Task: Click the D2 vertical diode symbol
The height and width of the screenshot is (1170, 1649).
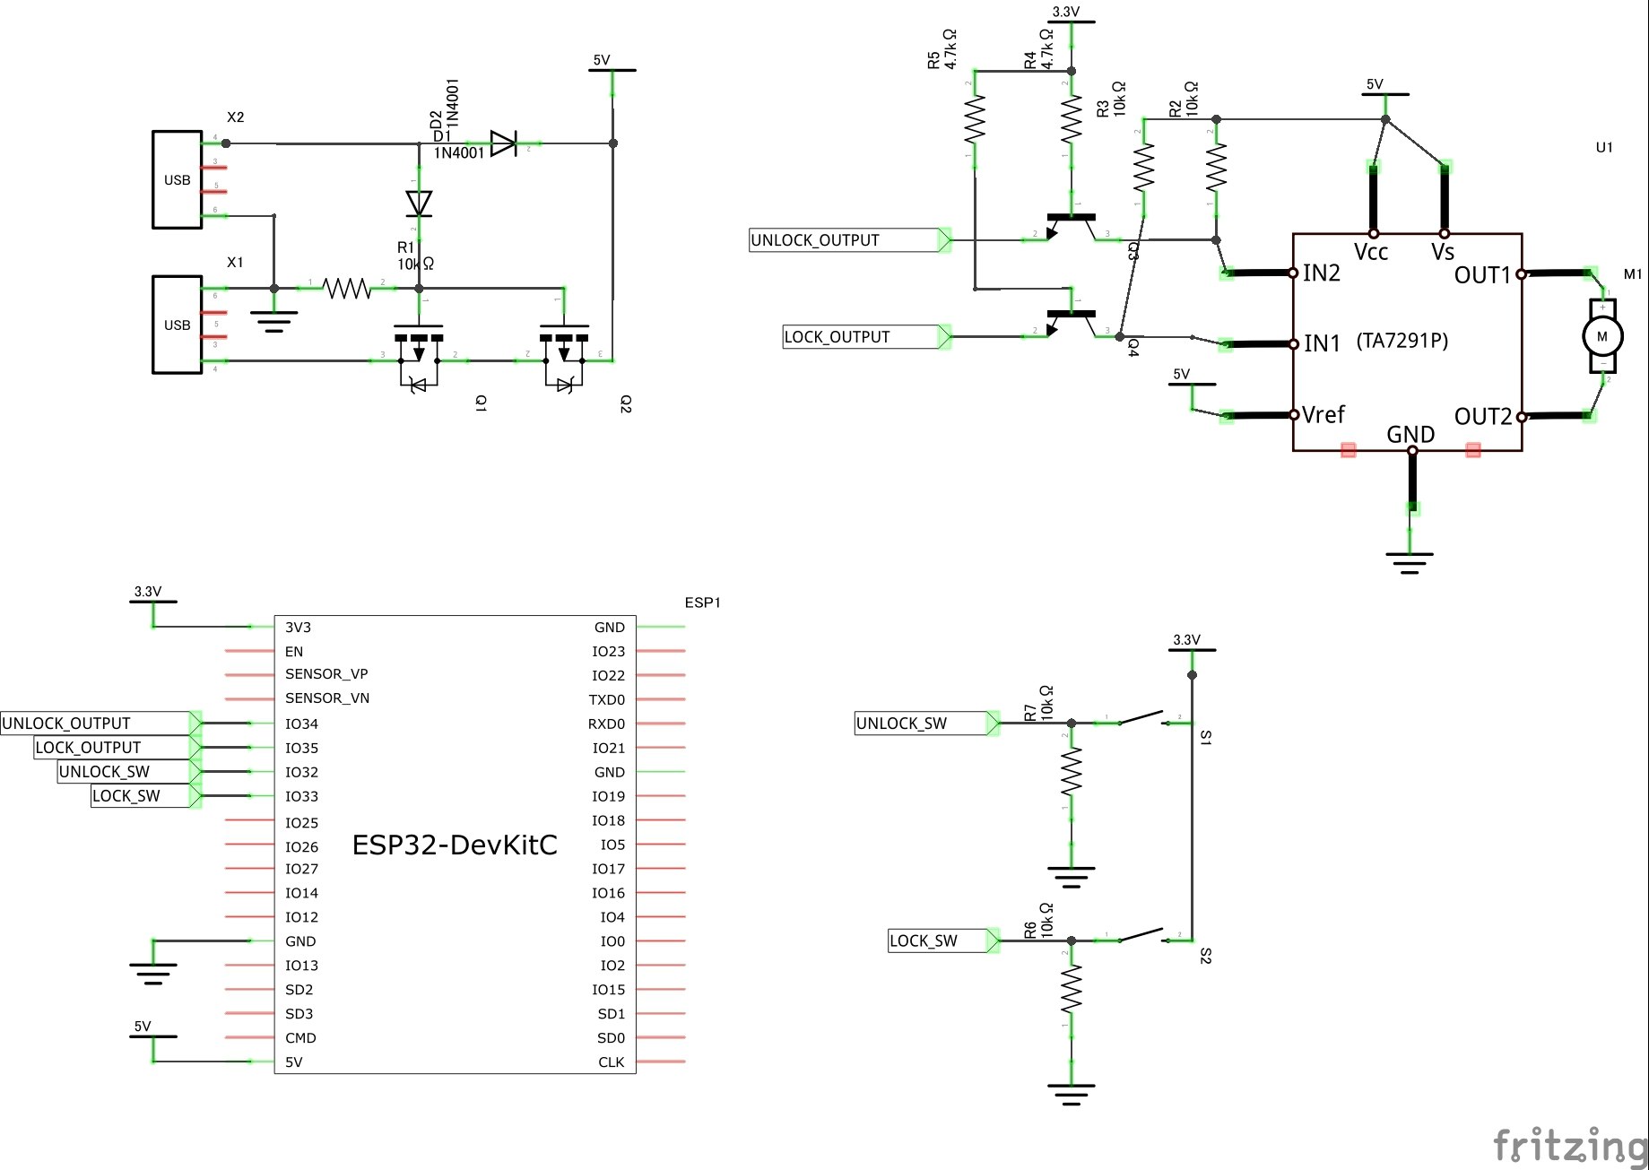Action: pyautogui.click(x=419, y=204)
